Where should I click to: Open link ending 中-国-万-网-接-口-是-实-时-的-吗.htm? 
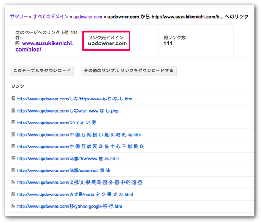tap(79, 135)
